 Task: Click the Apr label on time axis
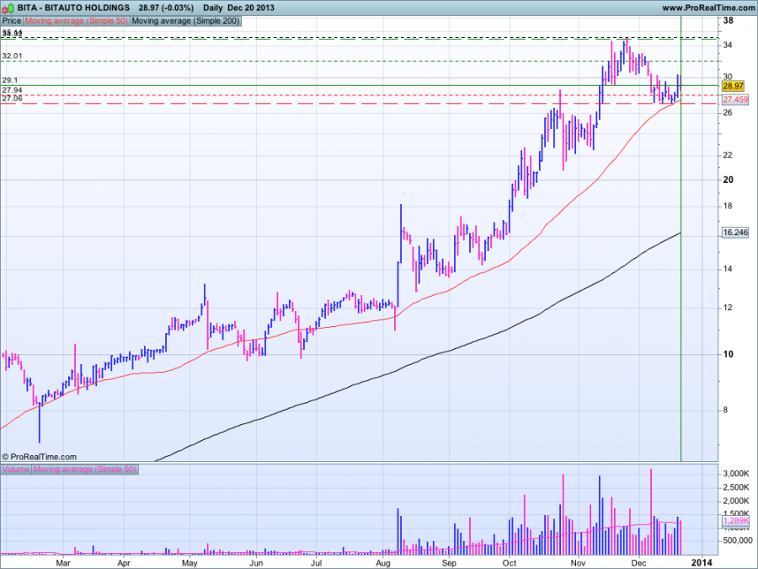[x=124, y=563]
